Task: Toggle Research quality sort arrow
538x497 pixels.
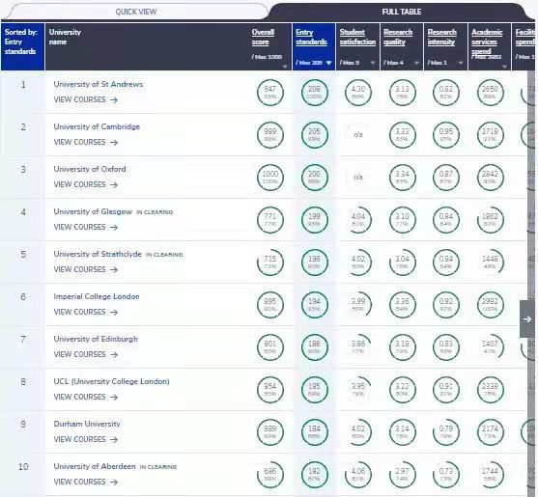Action: point(416,63)
